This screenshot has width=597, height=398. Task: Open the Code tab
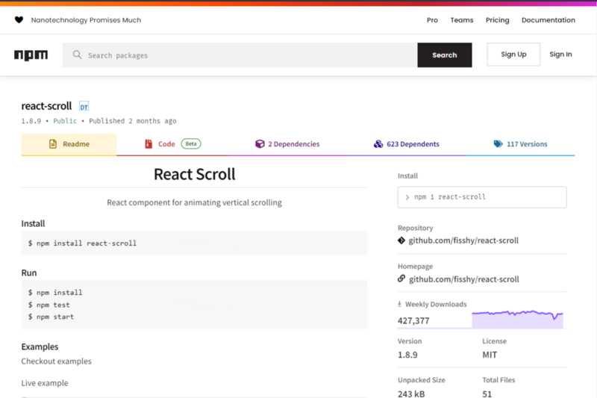[x=172, y=144]
